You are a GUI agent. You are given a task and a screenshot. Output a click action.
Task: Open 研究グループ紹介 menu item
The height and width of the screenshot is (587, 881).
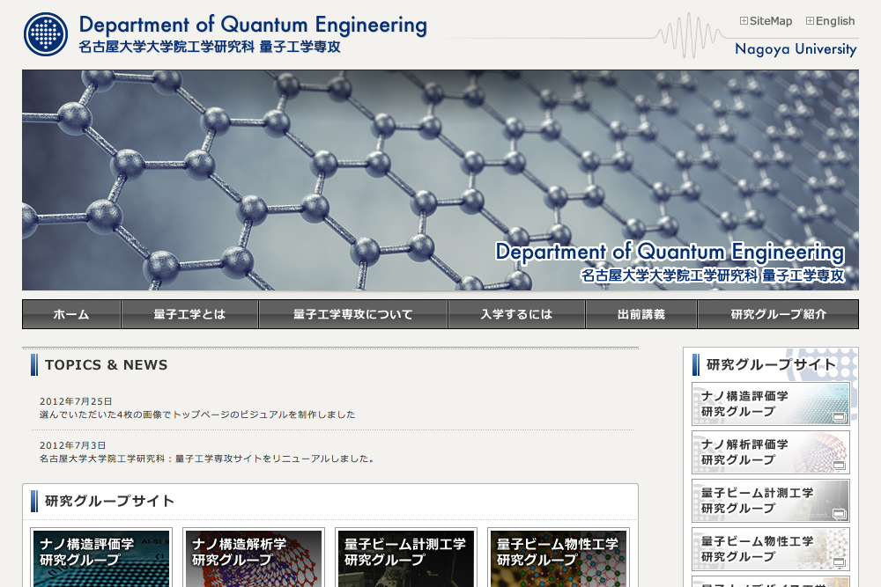click(778, 314)
